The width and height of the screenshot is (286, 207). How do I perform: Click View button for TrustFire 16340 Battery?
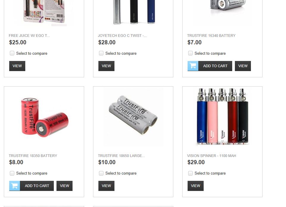(243, 66)
